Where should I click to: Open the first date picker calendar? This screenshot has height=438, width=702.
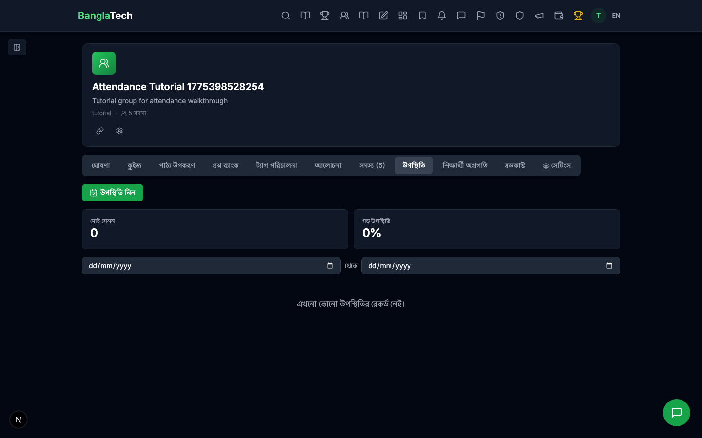pos(330,266)
